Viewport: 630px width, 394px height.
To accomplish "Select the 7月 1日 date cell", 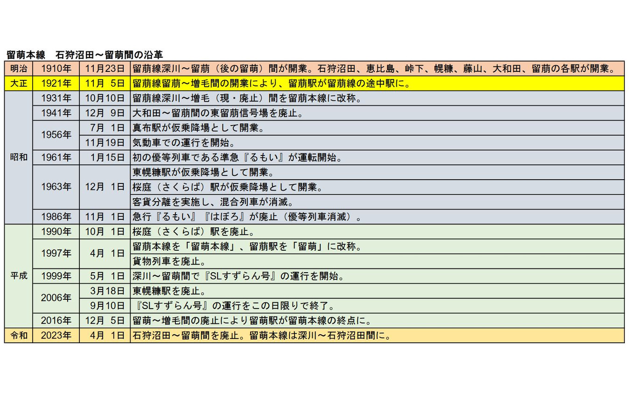I will (x=105, y=127).
